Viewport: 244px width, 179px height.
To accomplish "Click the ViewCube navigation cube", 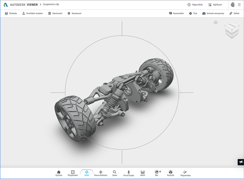I will click(232, 30).
